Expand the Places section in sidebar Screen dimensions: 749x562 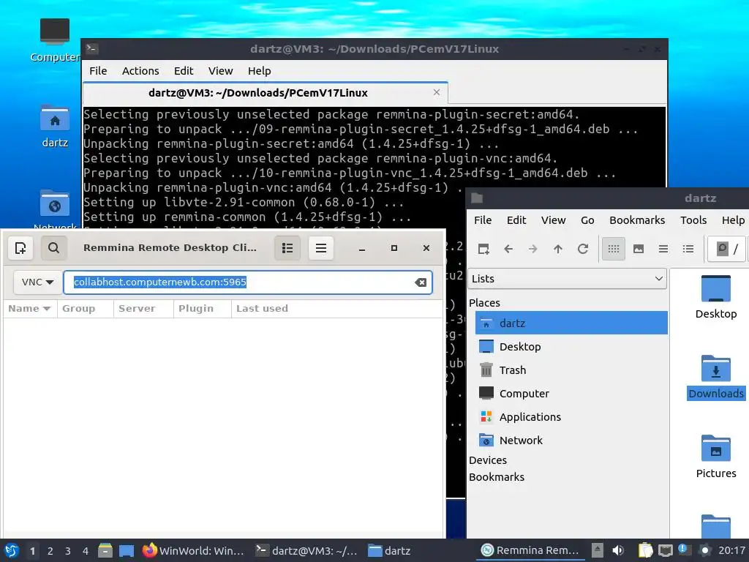[484, 303]
